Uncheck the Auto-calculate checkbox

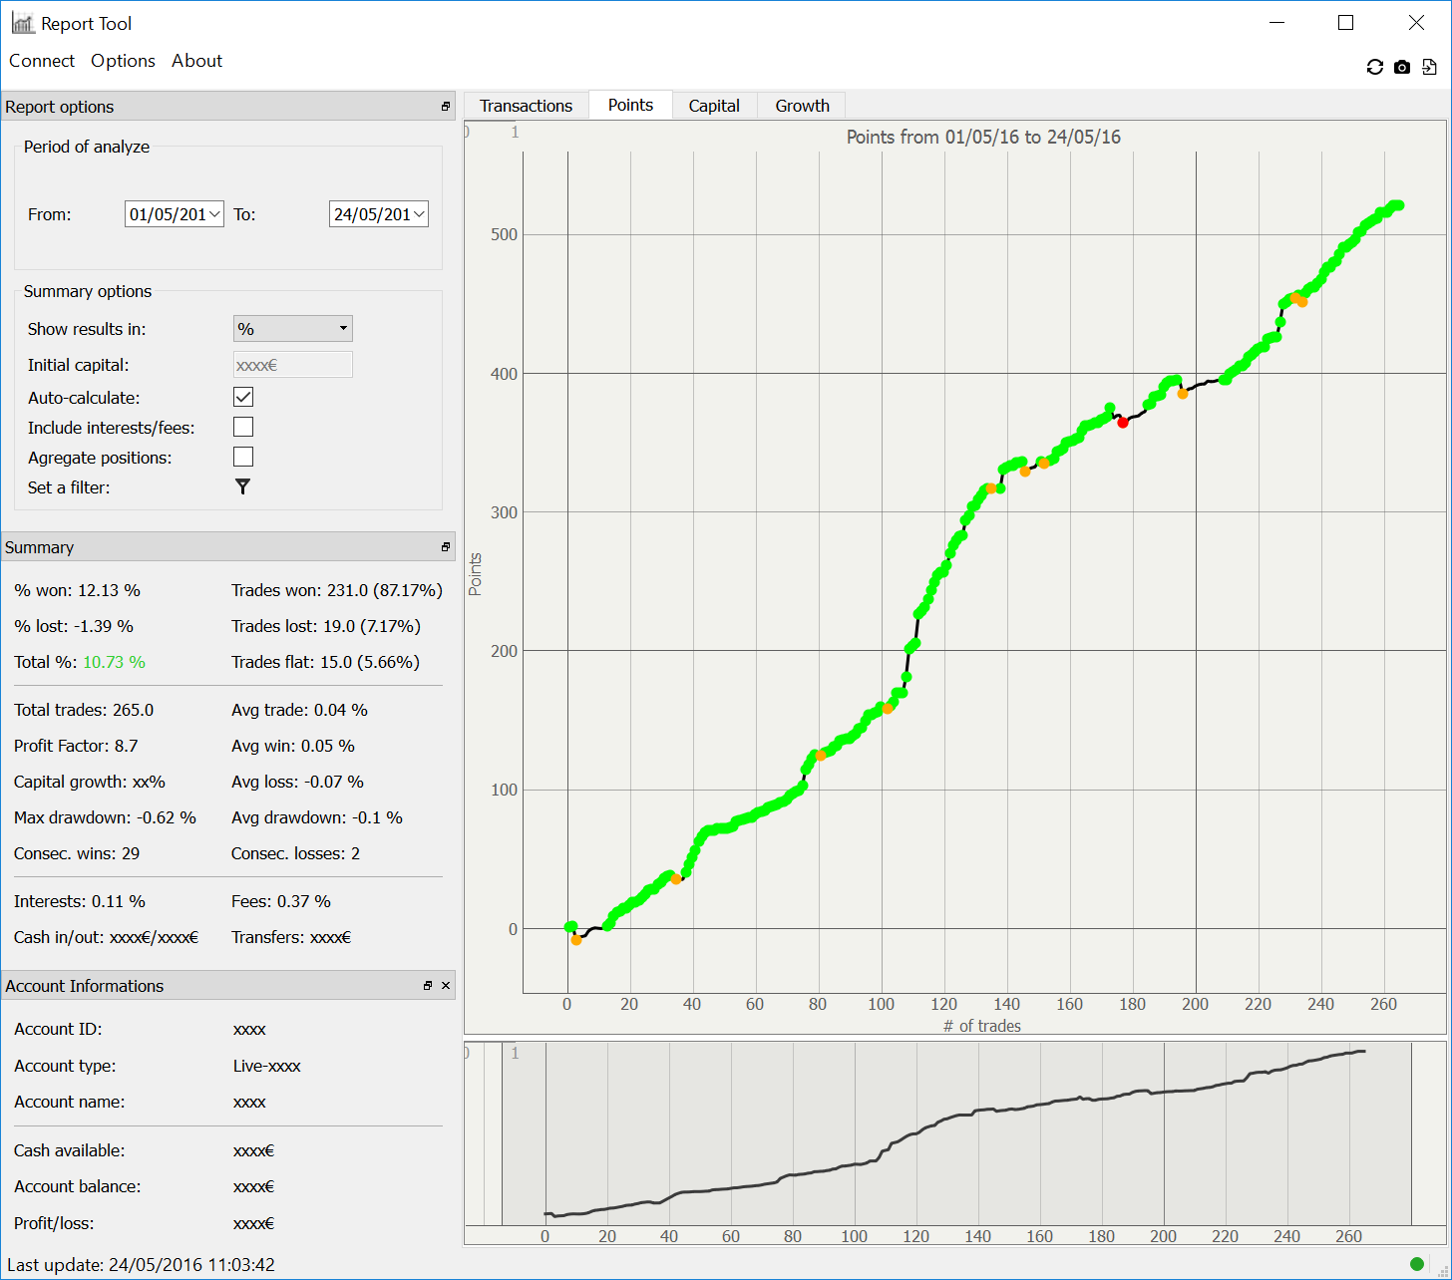(x=243, y=397)
